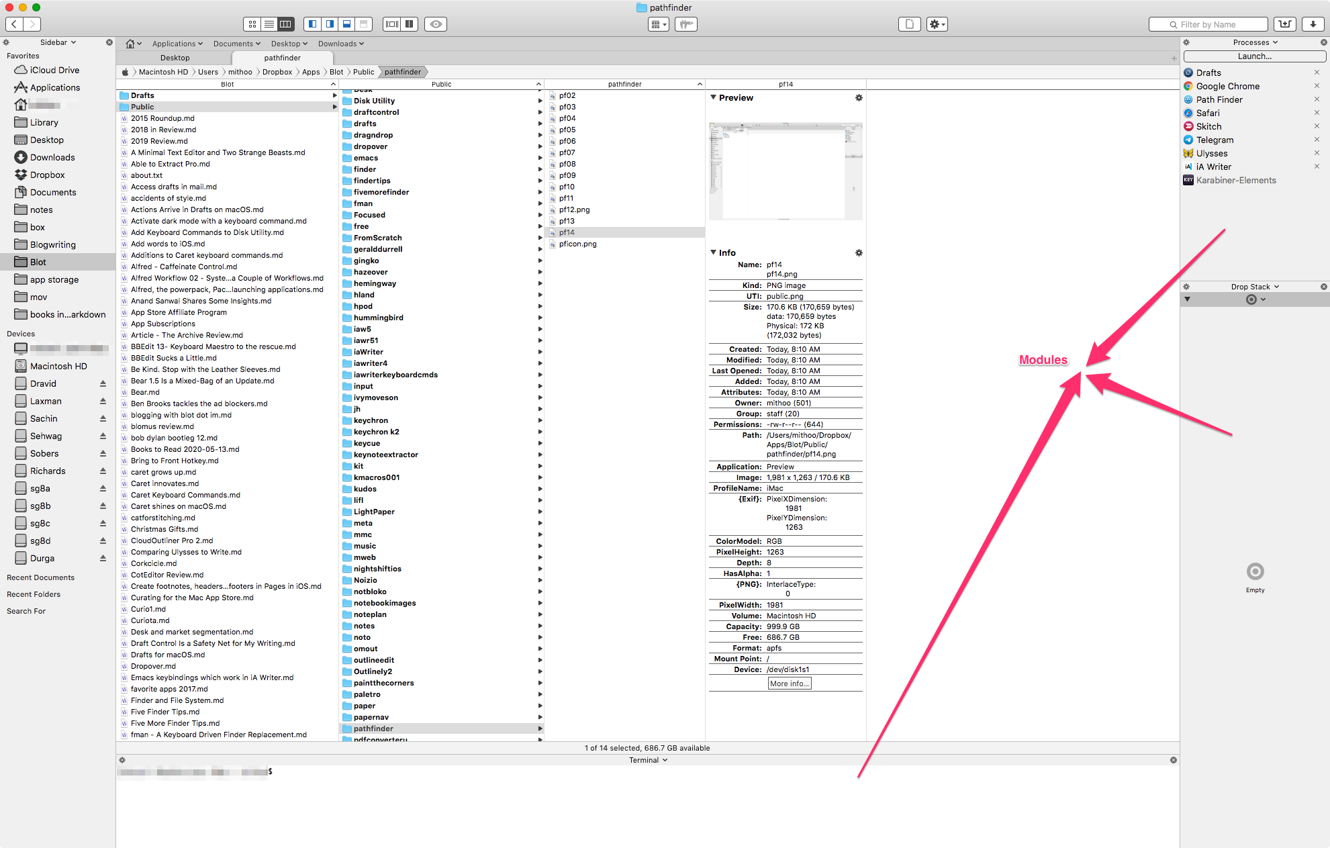1330x848 pixels.
Task: Open the Processes module dropdown
Action: pos(1255,42)
